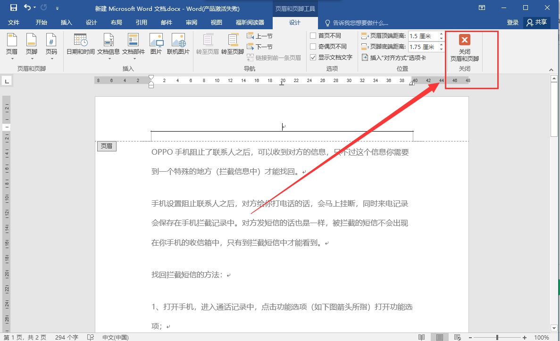
Task: Switch to print layout view
Action: point(440,337)
